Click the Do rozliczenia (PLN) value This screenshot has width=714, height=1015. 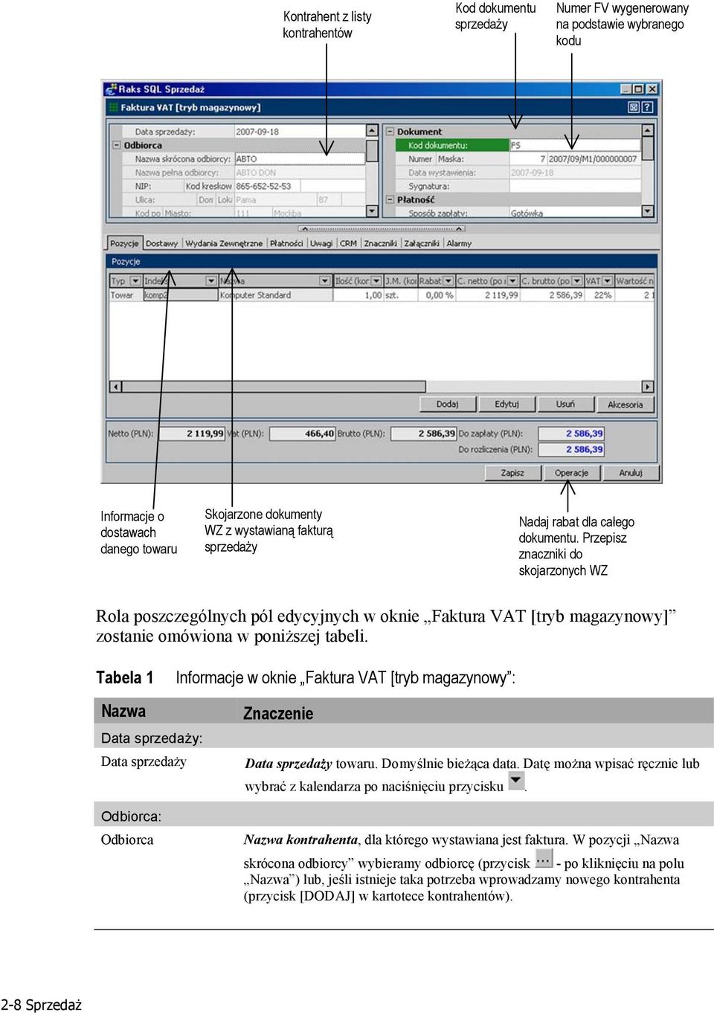click(x=571, y=449)
